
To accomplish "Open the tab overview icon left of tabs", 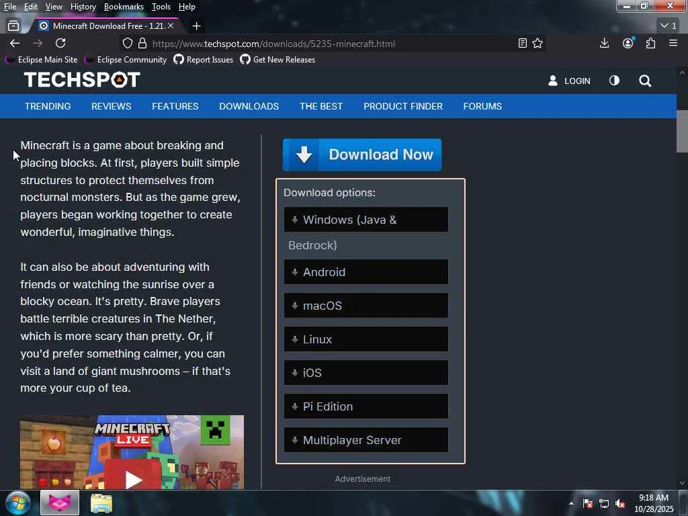I will [13, 26].
